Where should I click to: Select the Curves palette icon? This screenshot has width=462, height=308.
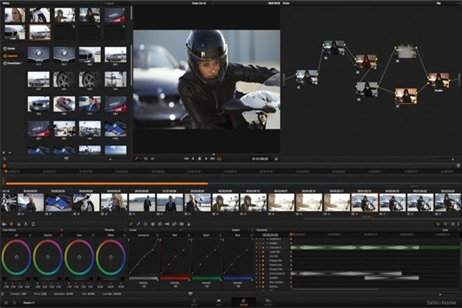coord(131,225)
